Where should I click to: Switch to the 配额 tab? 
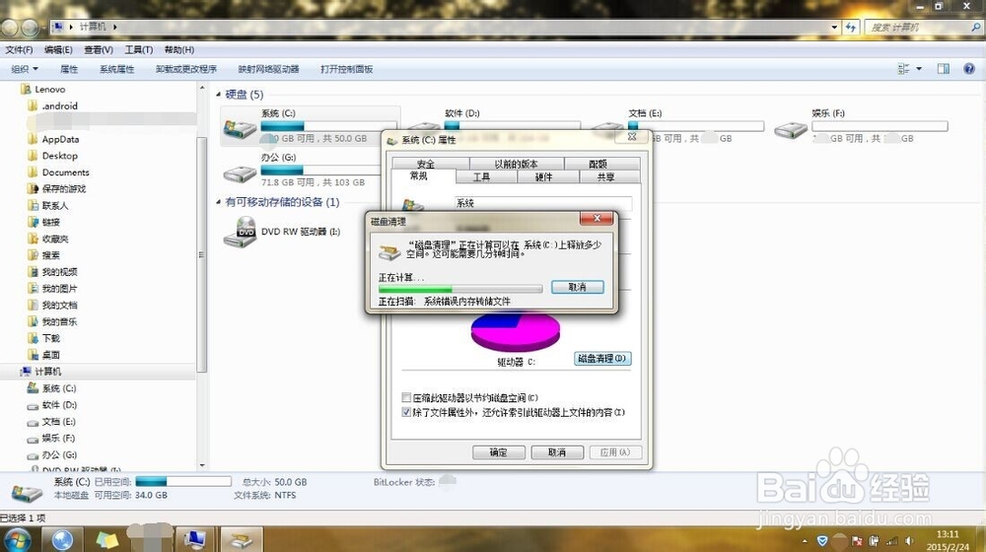point(601,164)
